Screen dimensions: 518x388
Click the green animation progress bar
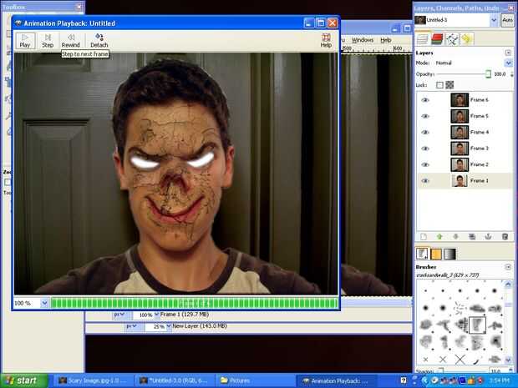coord(194,303)
